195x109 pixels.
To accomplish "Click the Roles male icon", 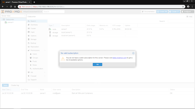I will (31, 65).
